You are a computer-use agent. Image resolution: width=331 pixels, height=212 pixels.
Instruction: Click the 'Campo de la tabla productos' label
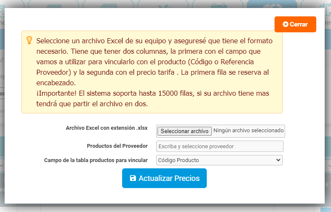pos(96,160)
